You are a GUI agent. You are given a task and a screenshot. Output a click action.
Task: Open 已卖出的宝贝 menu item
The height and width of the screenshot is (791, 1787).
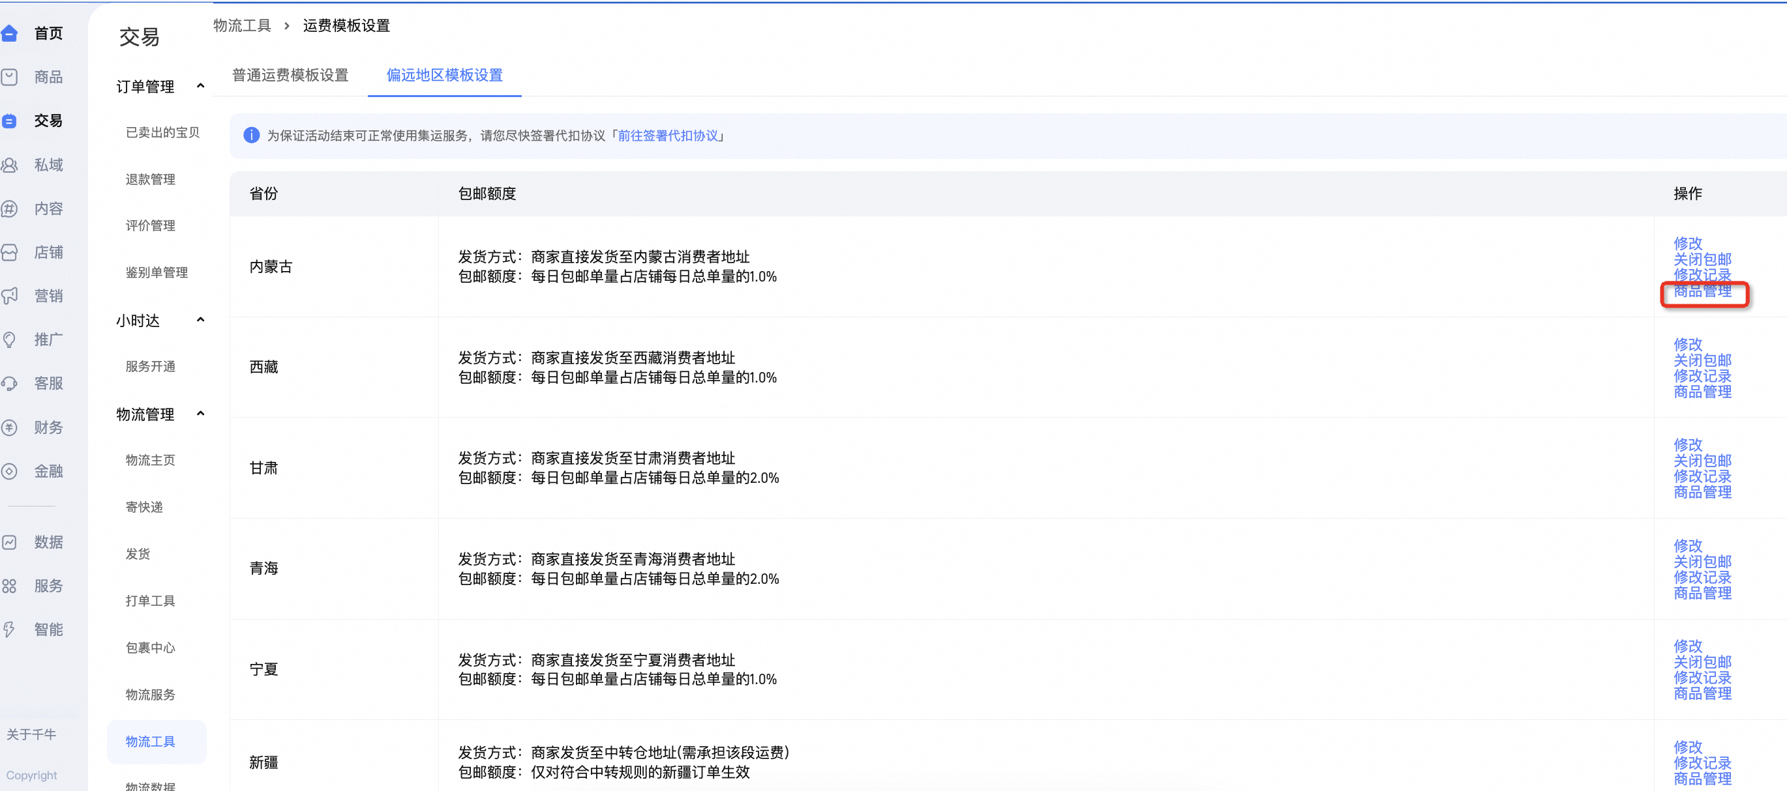coord(162,132)
